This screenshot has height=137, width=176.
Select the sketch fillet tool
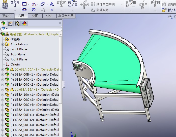43,10
